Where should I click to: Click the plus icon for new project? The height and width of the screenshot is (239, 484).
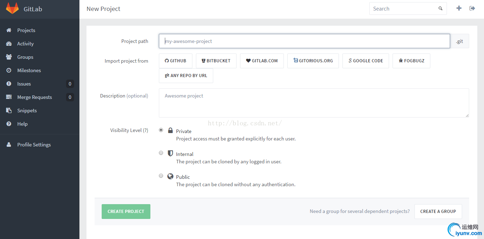[459, 8]
